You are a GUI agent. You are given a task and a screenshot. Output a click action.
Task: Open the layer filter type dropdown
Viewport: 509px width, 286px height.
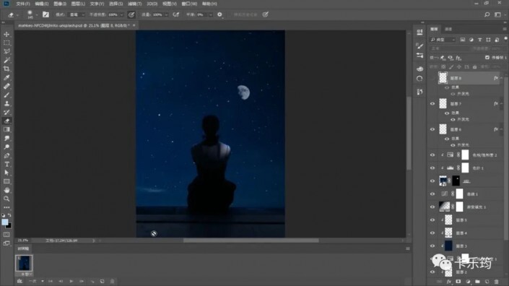tap(443, 40)
